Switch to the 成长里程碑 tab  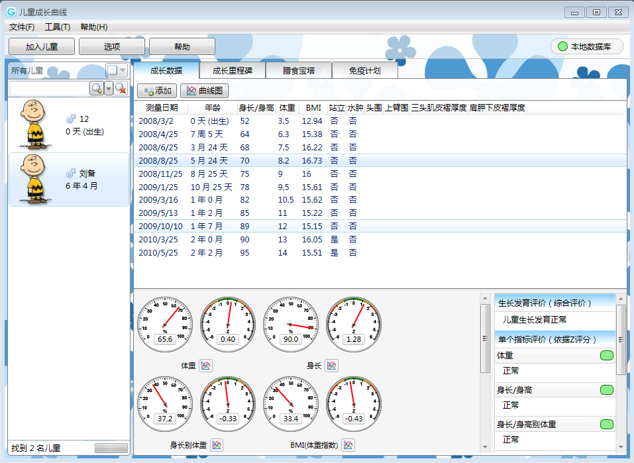point(232,70)
